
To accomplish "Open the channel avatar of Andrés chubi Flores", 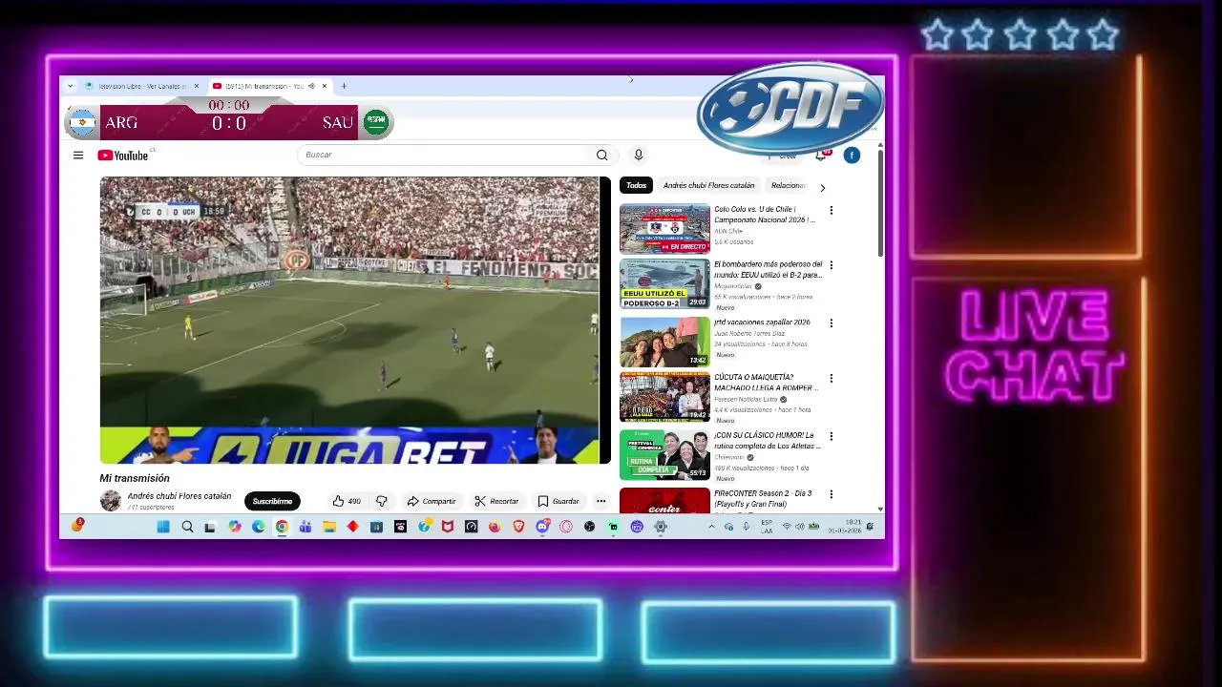I will (111, 500).
